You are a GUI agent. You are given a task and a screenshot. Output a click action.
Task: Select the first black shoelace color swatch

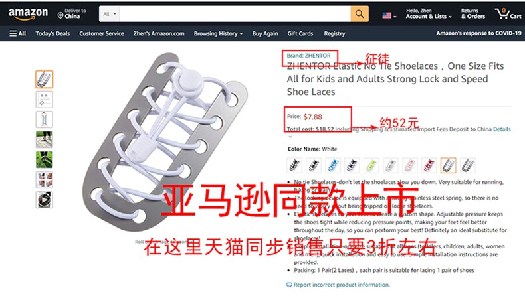(x=294, y=165)
